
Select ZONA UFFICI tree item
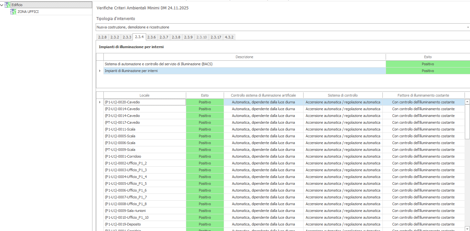pos(28,12)
